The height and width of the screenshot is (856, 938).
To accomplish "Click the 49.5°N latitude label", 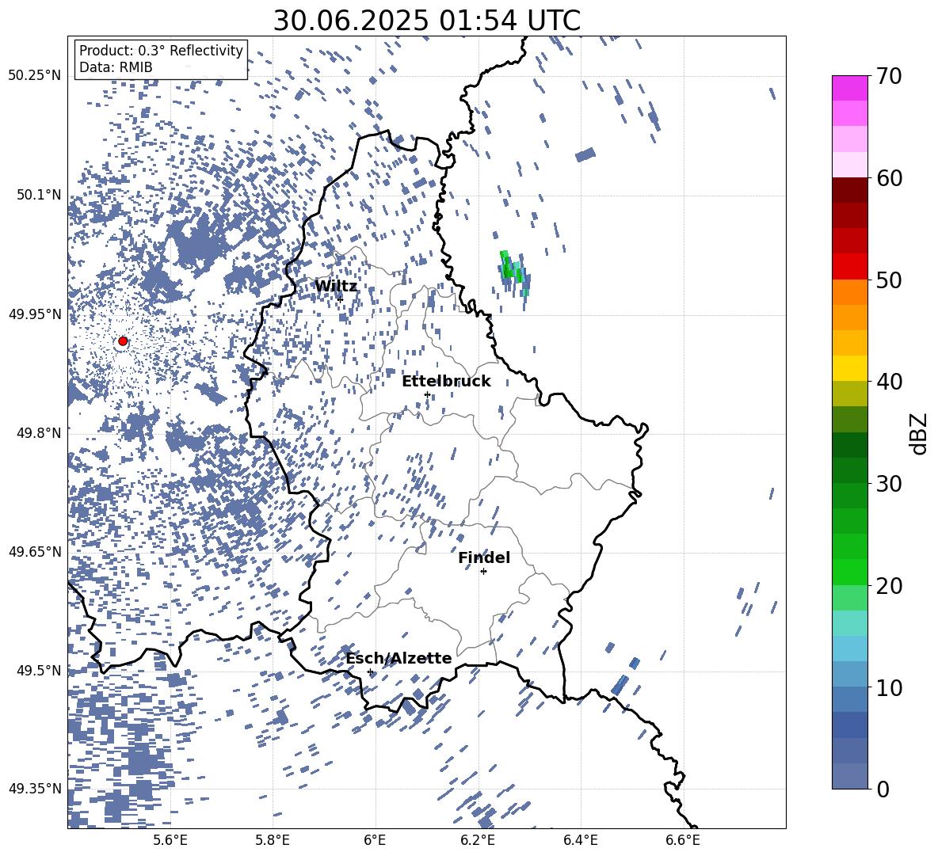I will 39,670.
